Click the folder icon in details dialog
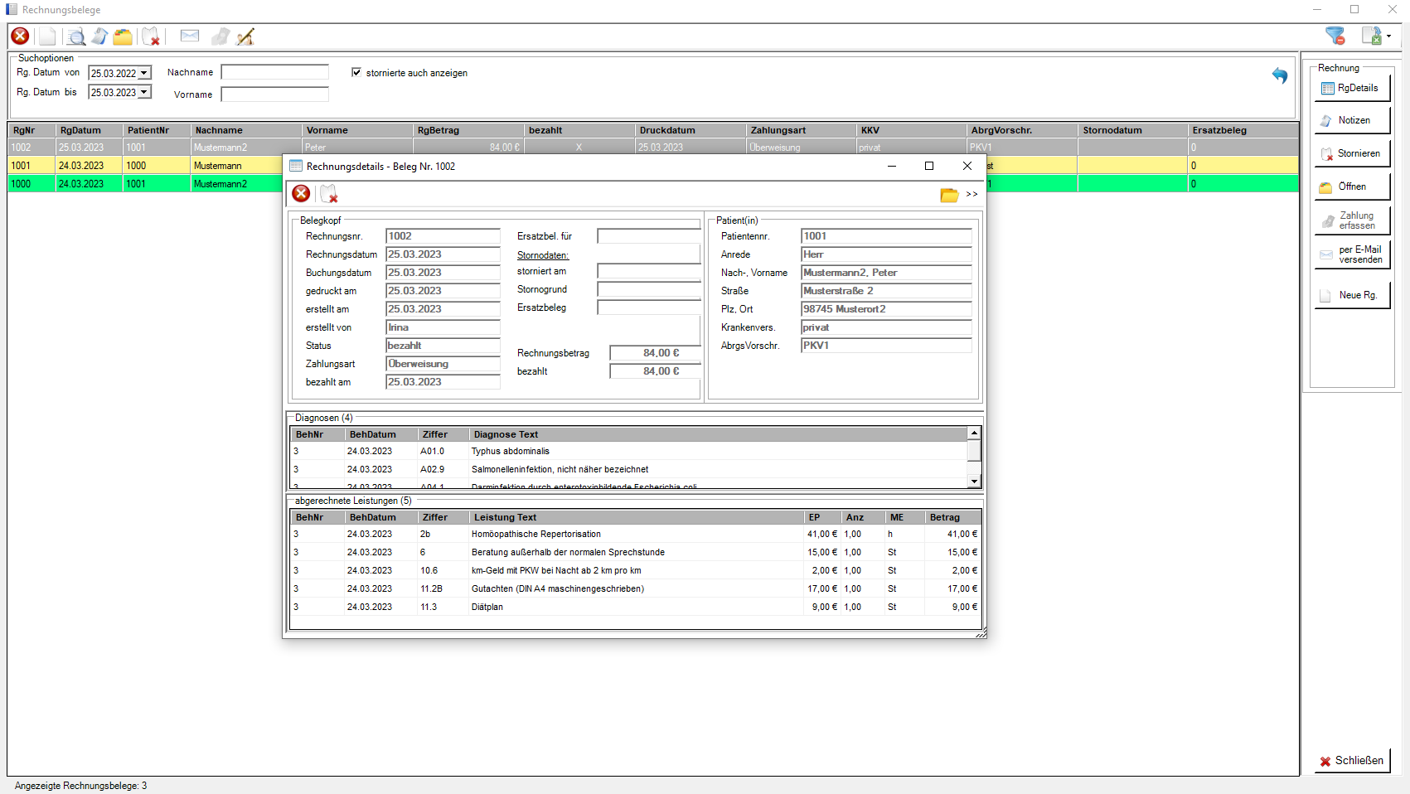The image size is (1410, 794). [x=949, y=195]
